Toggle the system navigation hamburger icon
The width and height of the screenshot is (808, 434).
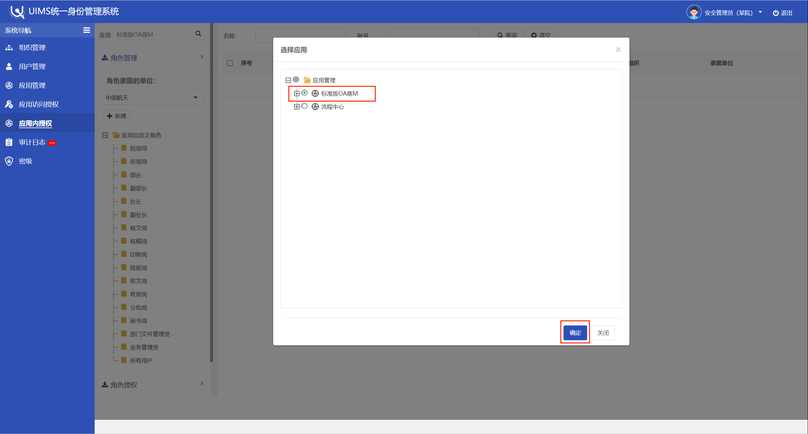point(86,30)
